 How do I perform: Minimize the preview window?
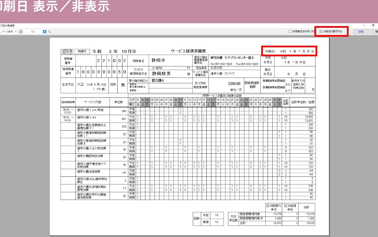tap(364, 25)
